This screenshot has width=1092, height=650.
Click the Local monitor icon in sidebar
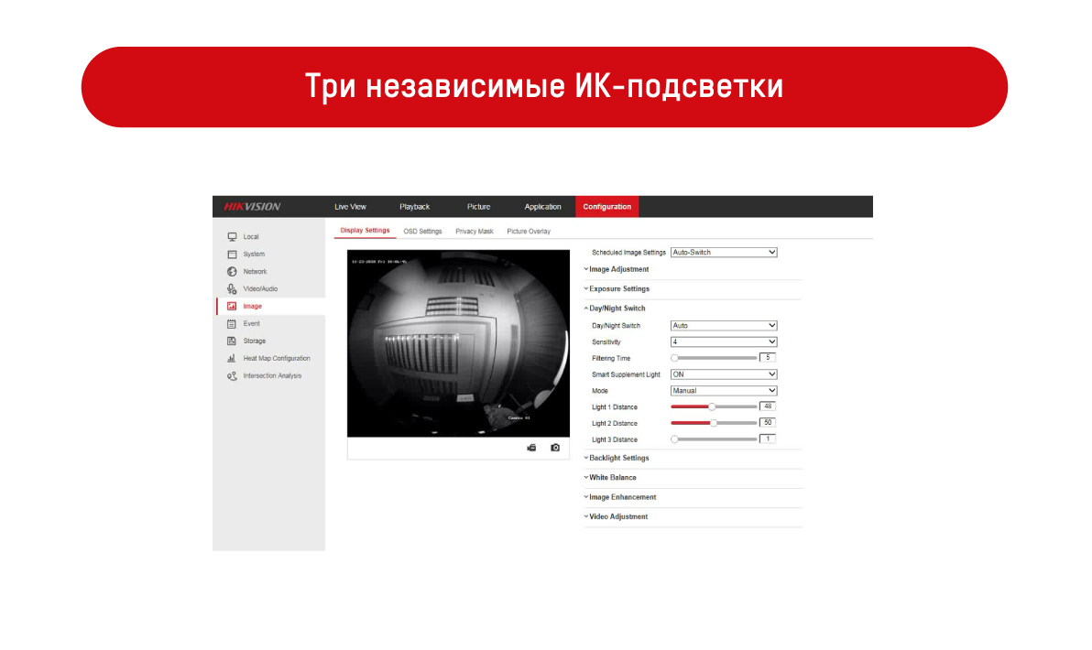[x=232, y=237]
